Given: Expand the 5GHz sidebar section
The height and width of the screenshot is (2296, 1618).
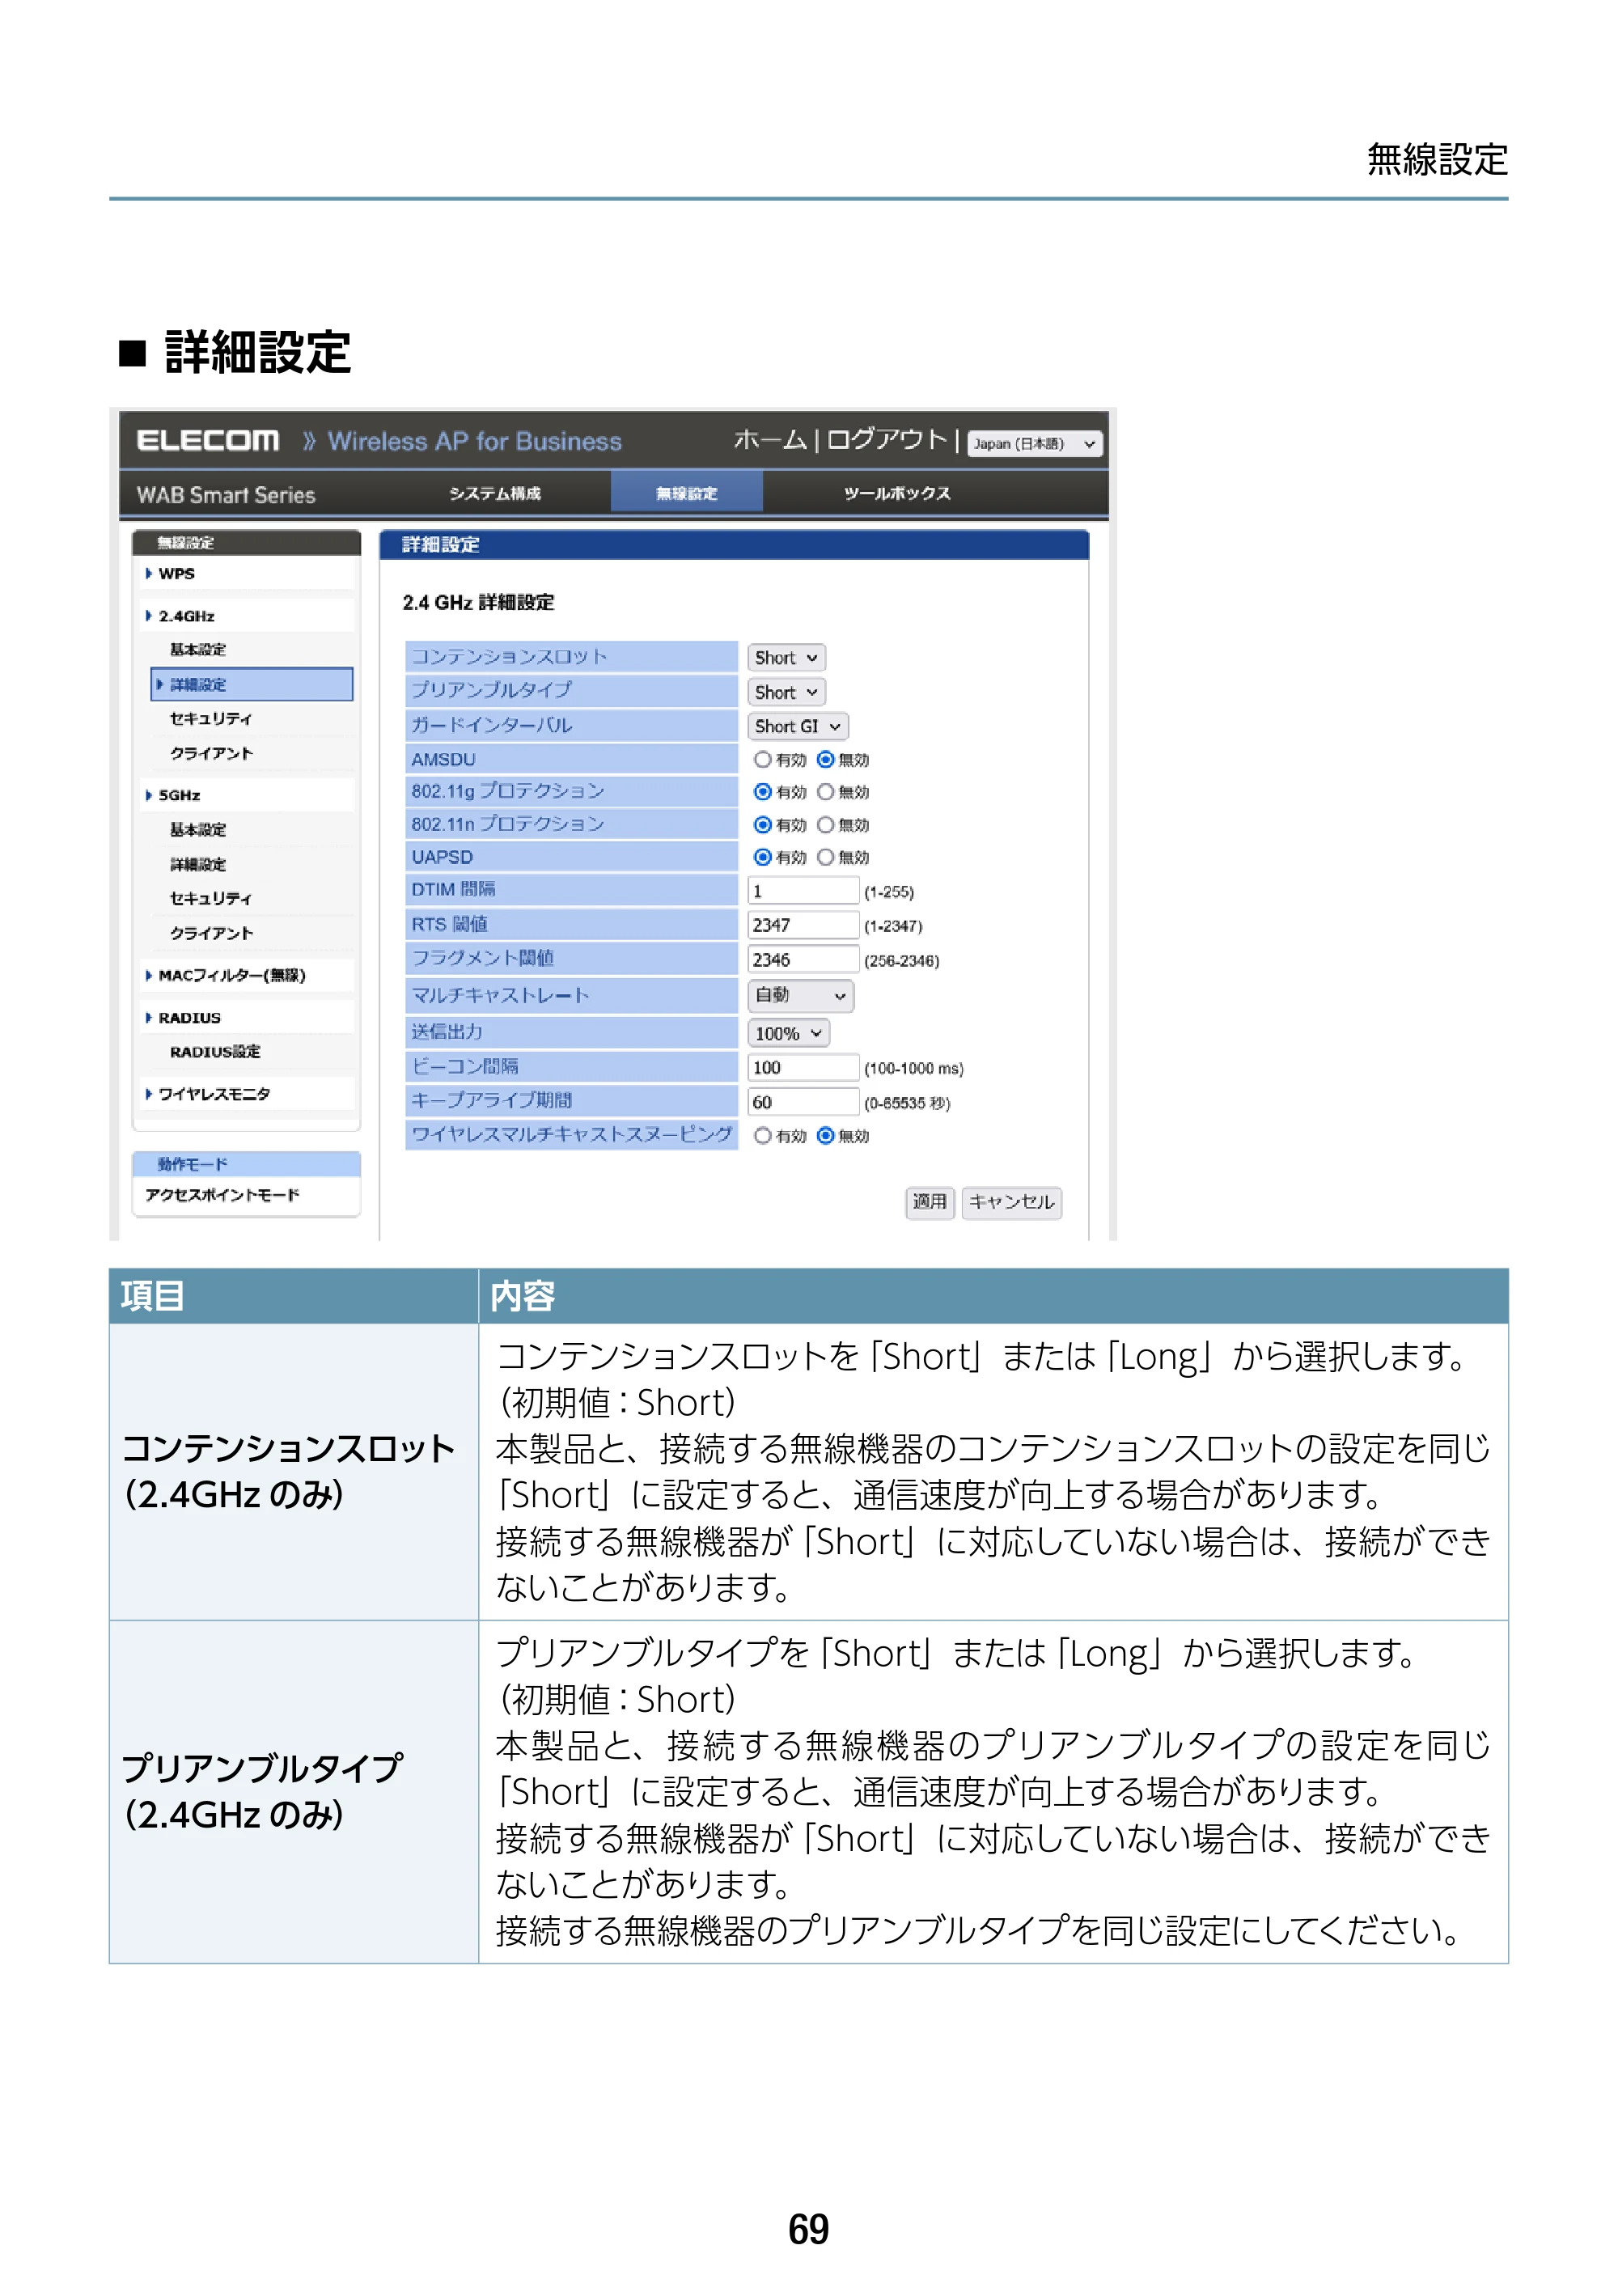Looking at the screenshot, I should click(x=179, y=795).
